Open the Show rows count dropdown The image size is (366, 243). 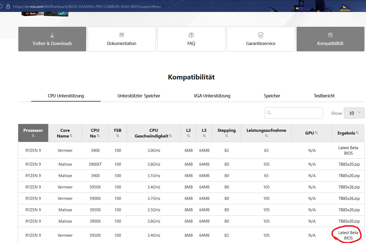click(x=354, y=113)
